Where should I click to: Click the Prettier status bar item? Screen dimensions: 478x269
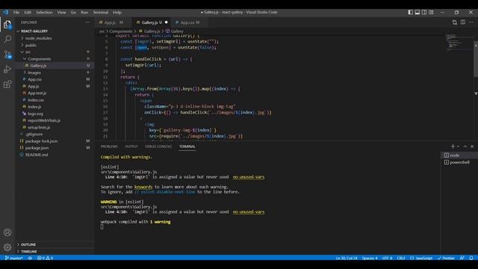(x=446, y=258)
